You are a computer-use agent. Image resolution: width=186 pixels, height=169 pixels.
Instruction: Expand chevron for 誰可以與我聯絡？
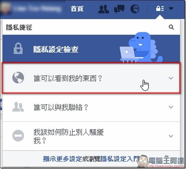click(x=171, y=107)
